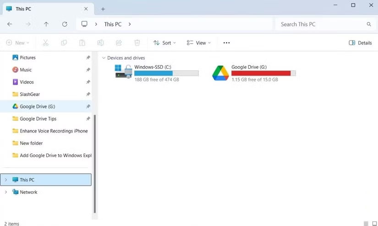
Task: Collapse the Devices and drives group
Action: click(x=104, y=58)
